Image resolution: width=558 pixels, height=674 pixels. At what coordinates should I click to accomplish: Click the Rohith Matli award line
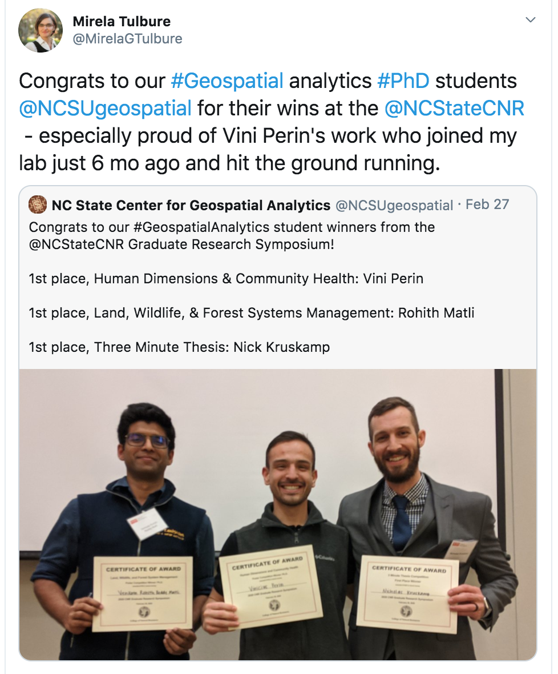pos(252,313)
